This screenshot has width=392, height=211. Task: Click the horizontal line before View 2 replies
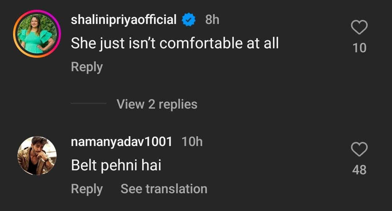pos(89,104)
